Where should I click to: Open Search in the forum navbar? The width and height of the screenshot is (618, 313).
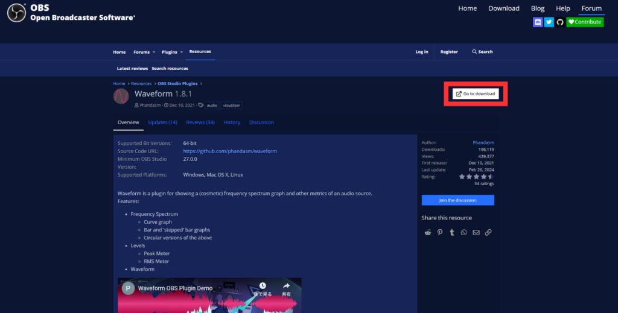click(x=482, y=52)
